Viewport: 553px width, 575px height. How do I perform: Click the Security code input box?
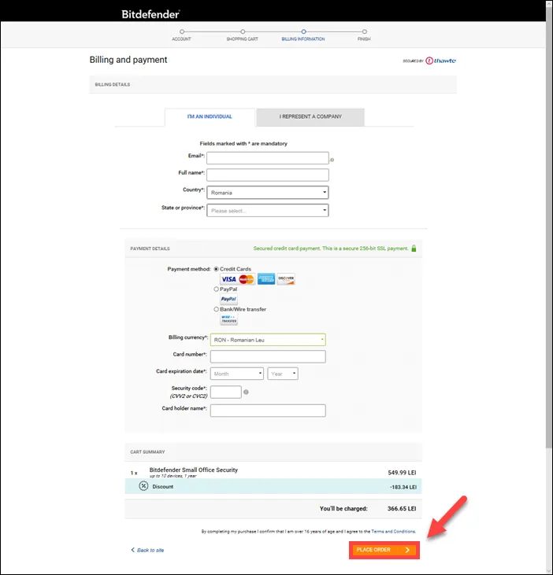click(226, 392)
